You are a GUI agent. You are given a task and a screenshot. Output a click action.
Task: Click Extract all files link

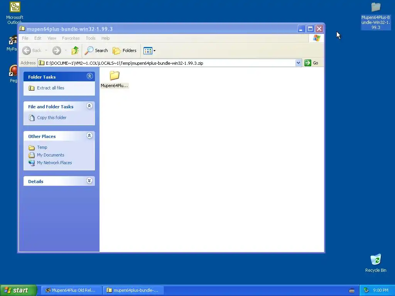click(51, 88)
